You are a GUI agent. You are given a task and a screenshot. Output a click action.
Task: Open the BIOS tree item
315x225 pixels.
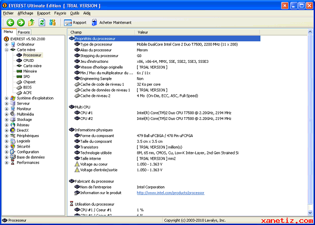[27, 87]
